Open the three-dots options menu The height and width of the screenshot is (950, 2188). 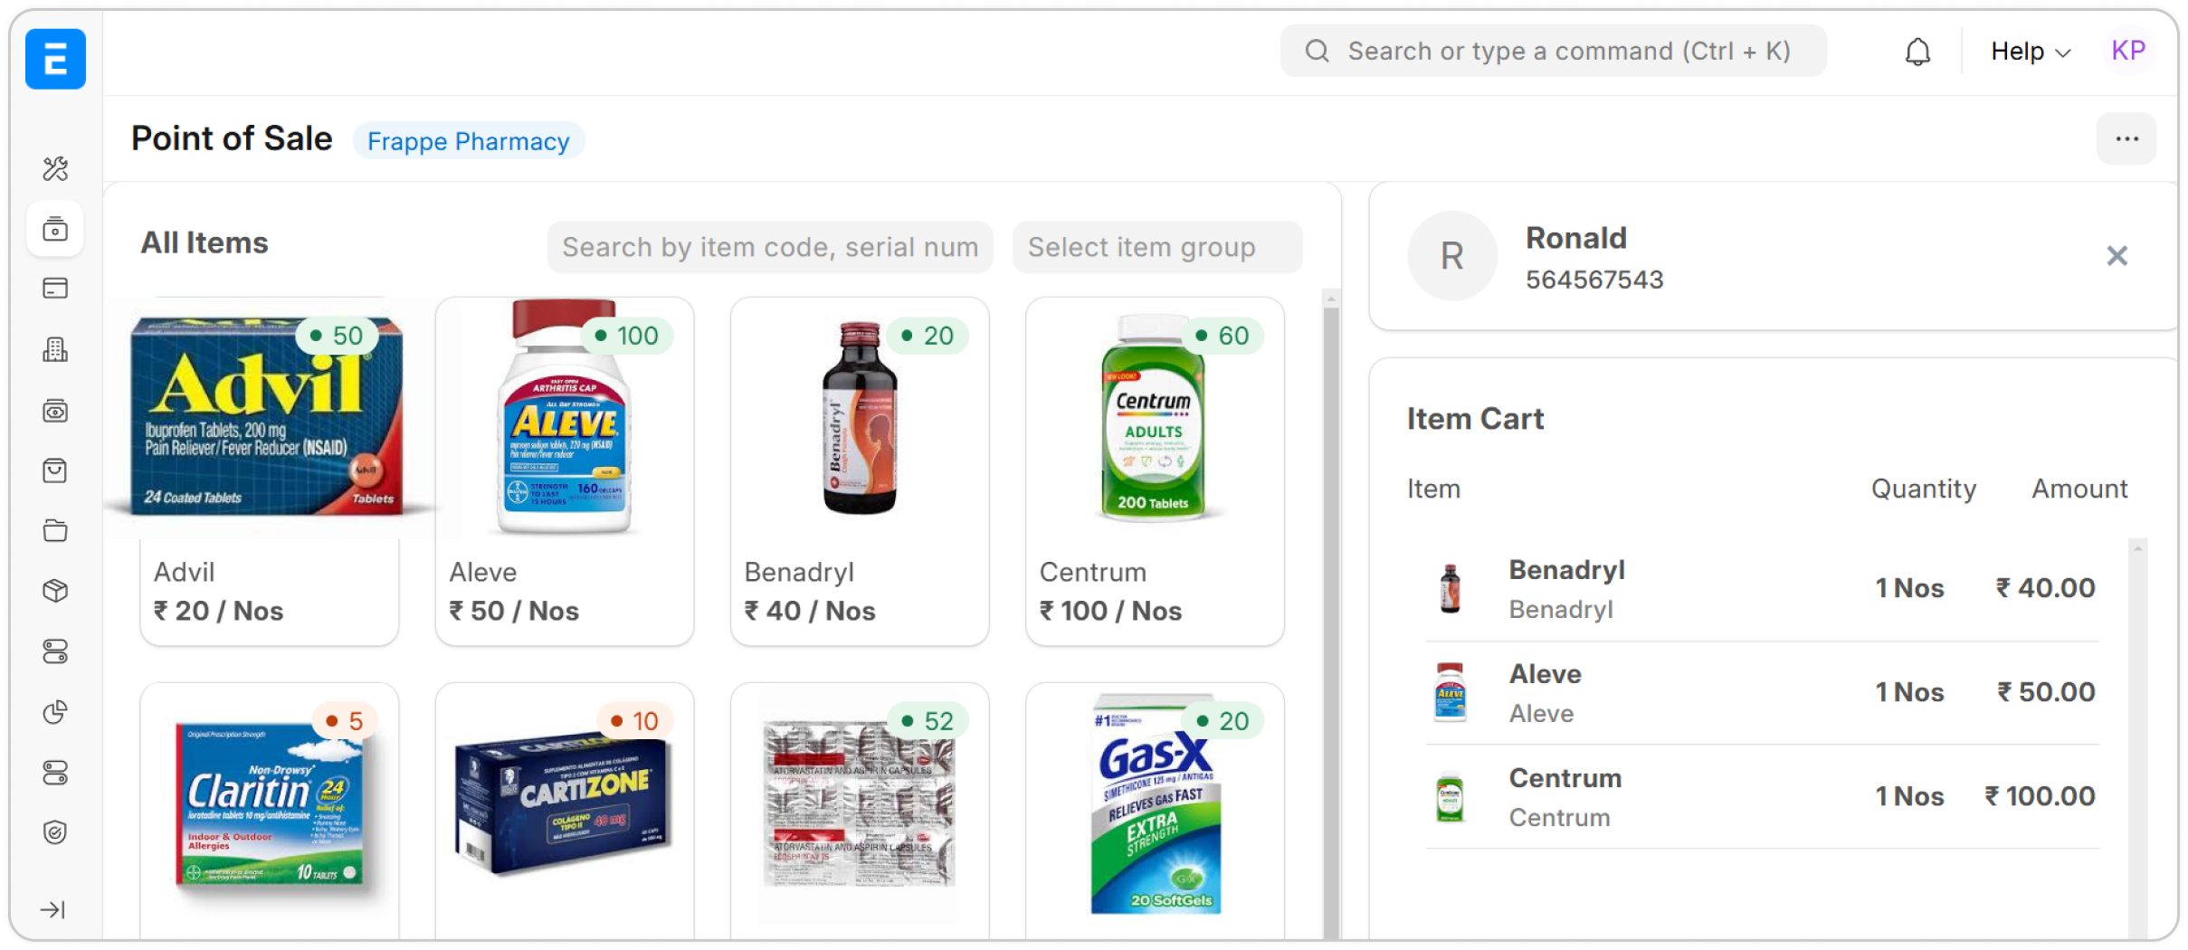[x=2126, y=138]
